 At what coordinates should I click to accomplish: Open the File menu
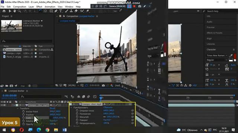point(3,7)
